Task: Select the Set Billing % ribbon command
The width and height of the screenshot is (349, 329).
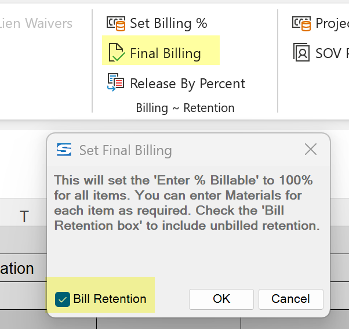Action: tap(169, 23)
